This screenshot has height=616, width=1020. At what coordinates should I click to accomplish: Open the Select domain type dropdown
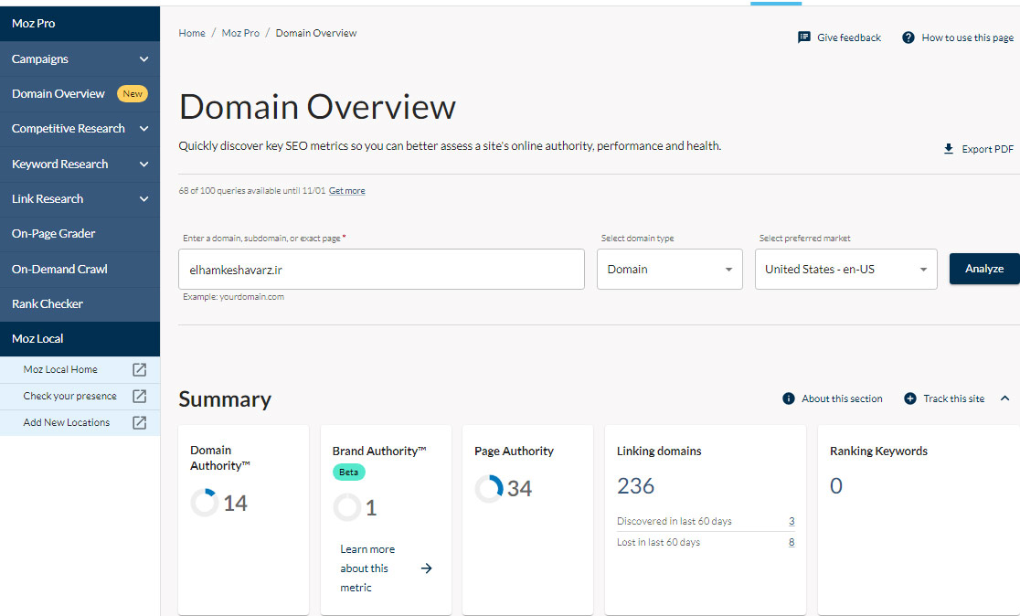[x=669, y=270]
